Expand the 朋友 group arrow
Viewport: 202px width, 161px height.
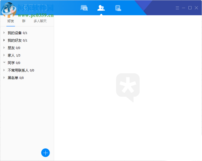click(x=4, y=48)
